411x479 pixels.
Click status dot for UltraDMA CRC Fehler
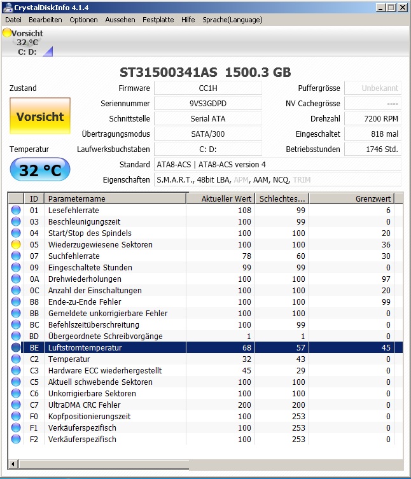[x=16, y=405]
